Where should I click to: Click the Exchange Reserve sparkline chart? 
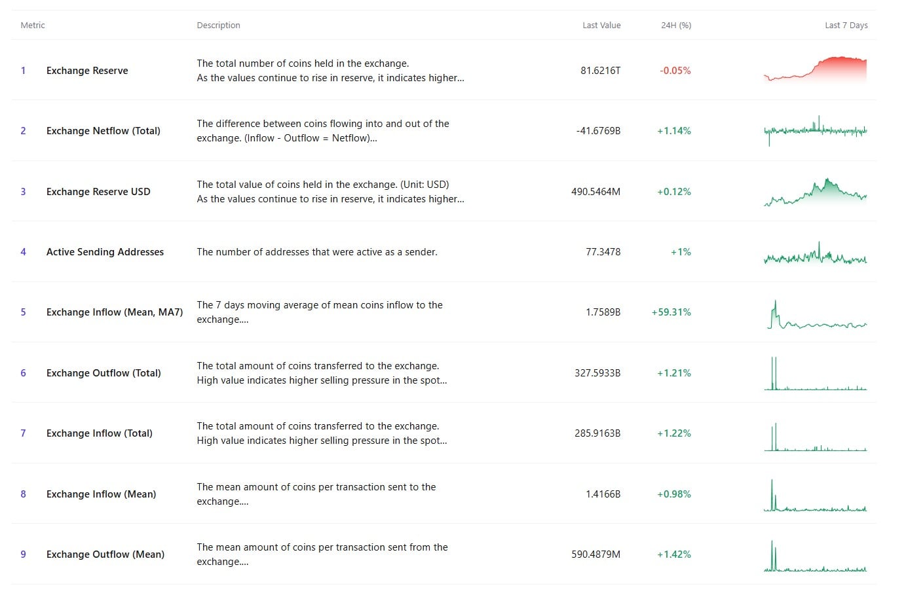(815, 70)
